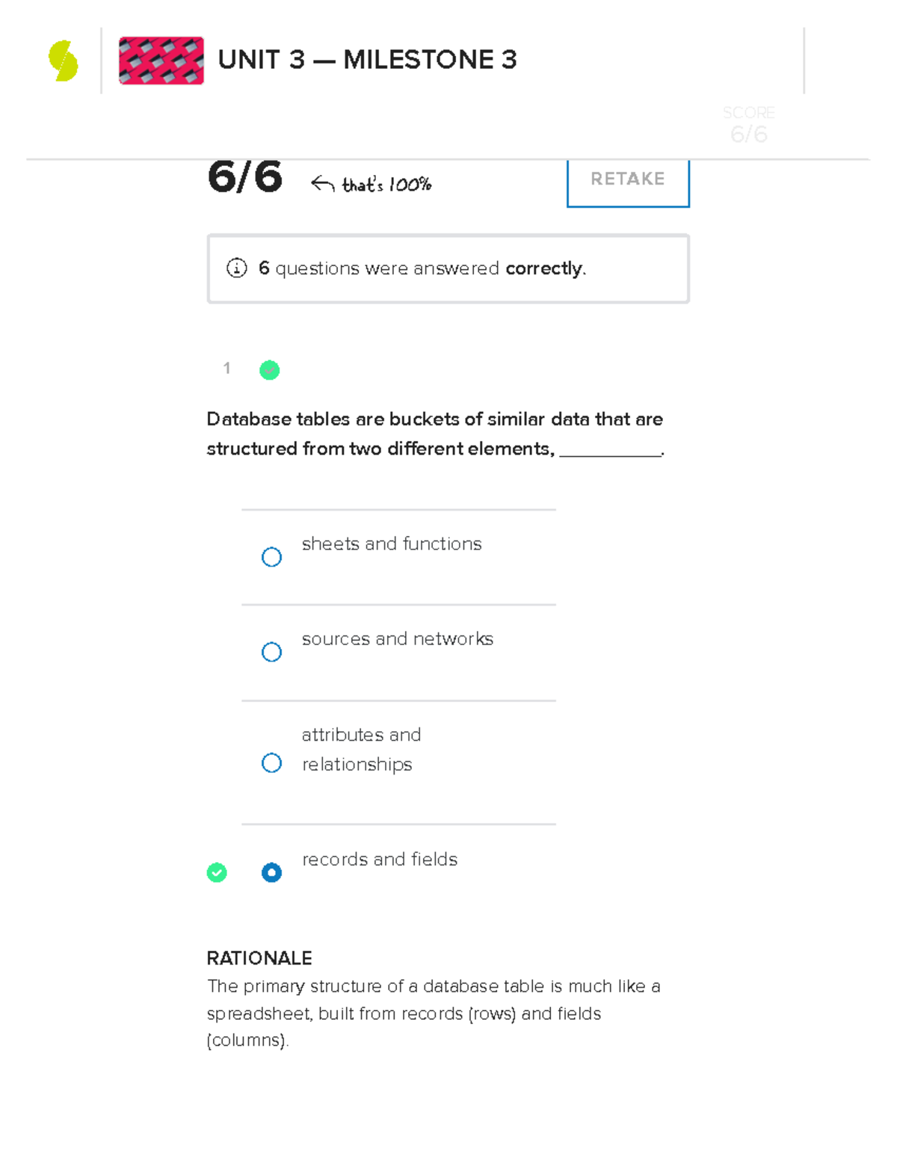Screen dimensions: 897x1161
Task: Click the "sheets and functions" answer text
Action: tap(392, 544)
